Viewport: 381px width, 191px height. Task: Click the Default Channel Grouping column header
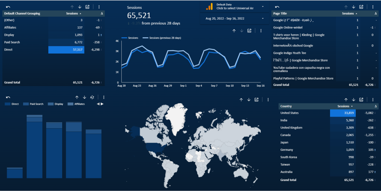point(22,13)
